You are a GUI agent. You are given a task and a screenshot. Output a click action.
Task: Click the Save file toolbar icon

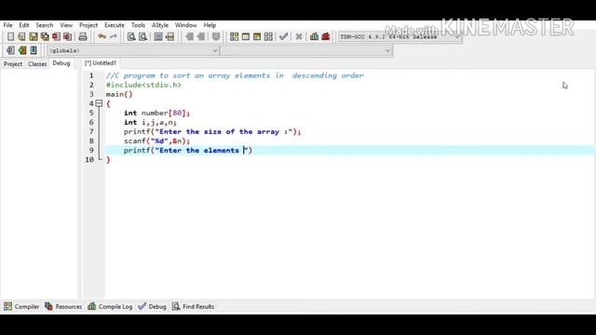point(34,36)
